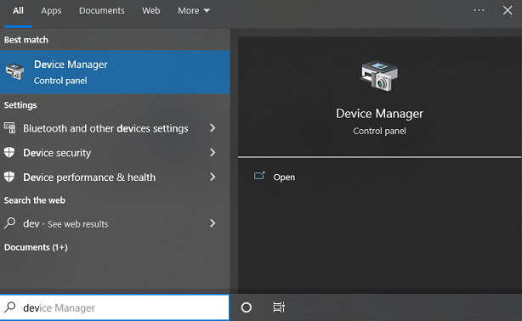This screenshot has width=522, height=321.
Task: Open the More dropdown filter
Action: pyautogui.click(x=194, y=11)
